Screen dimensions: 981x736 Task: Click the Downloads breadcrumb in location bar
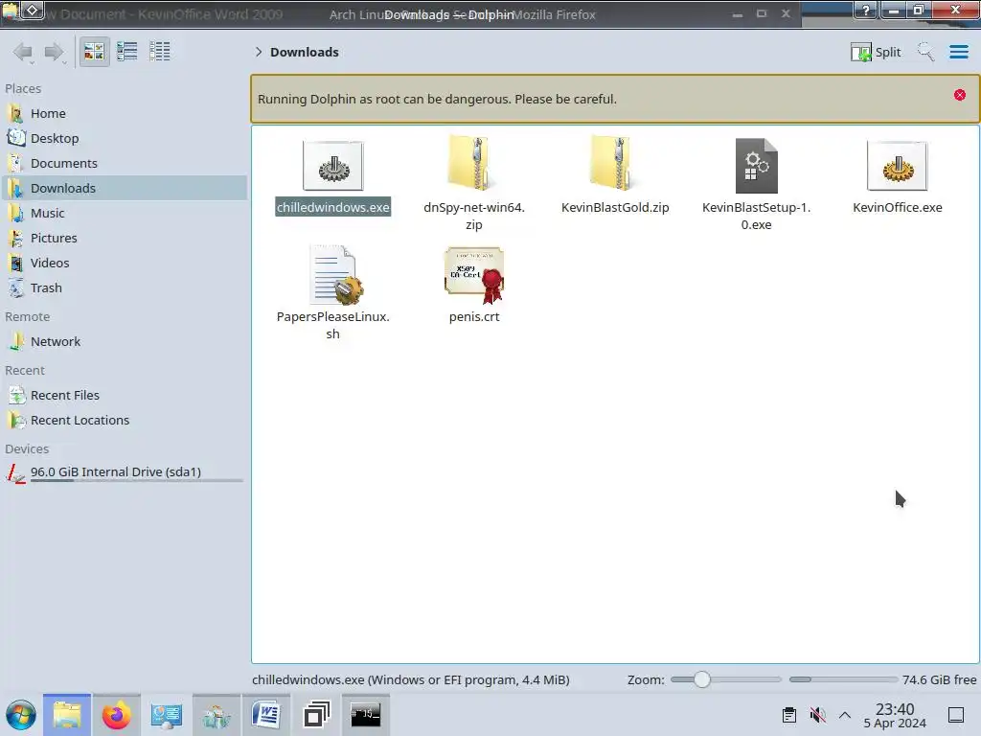[304, 52]
